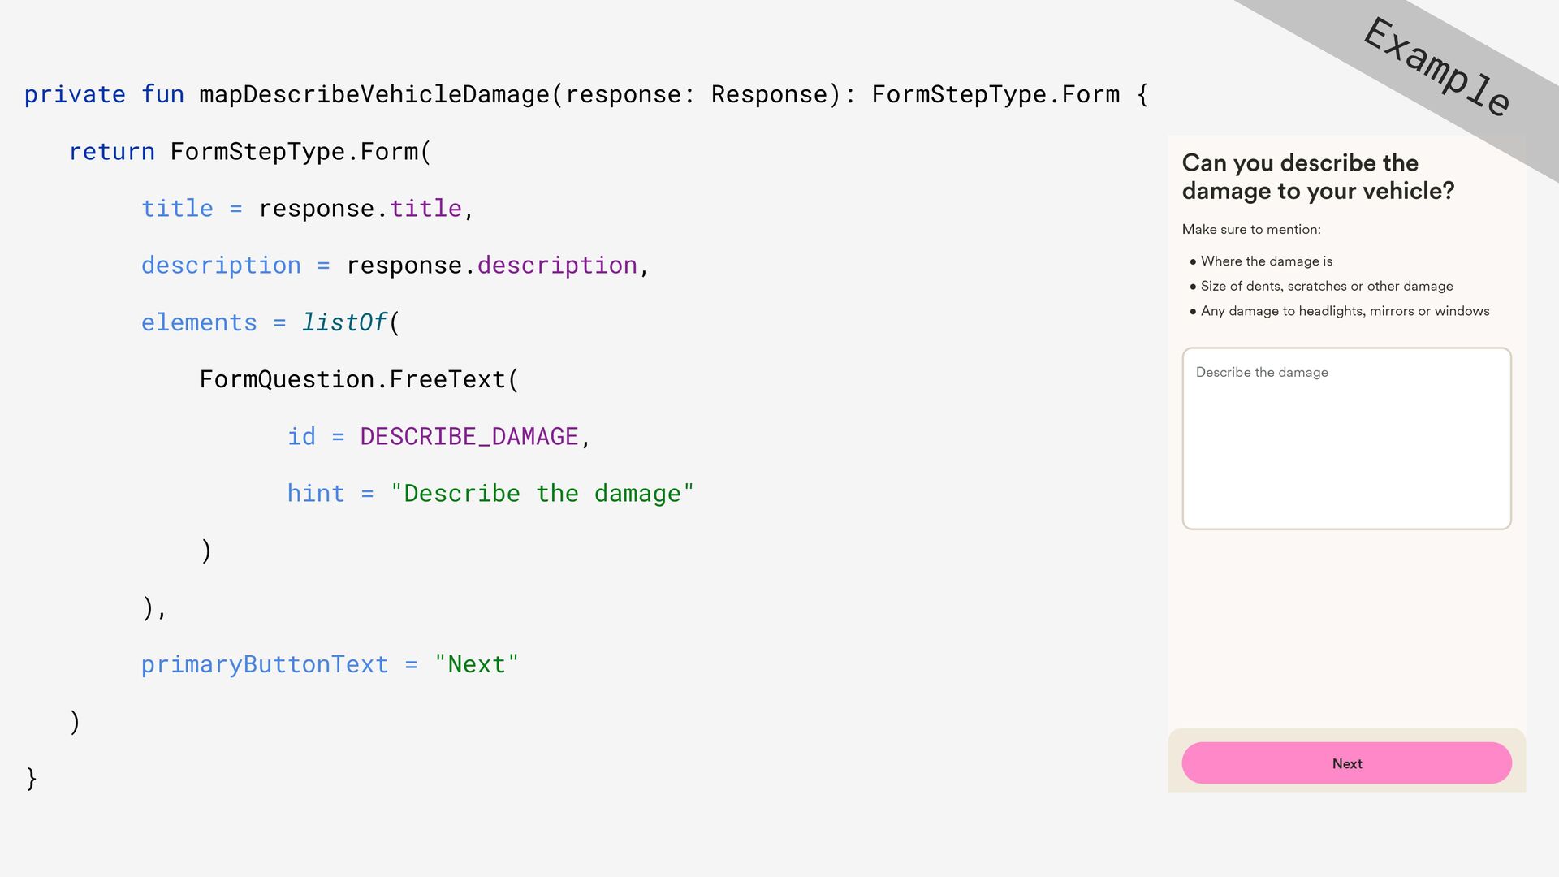
Task: Click the 'private' keyword in code
Action: 75,95
